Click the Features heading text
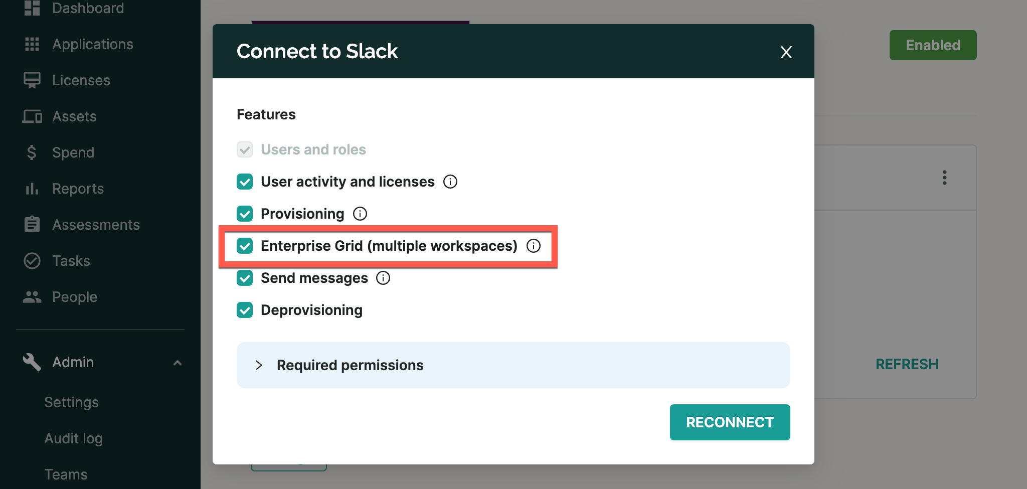 tap(266, 114)
